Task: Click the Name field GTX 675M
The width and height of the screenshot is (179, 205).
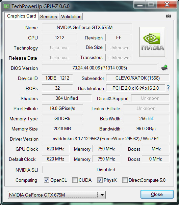Action: pos(87,27)
